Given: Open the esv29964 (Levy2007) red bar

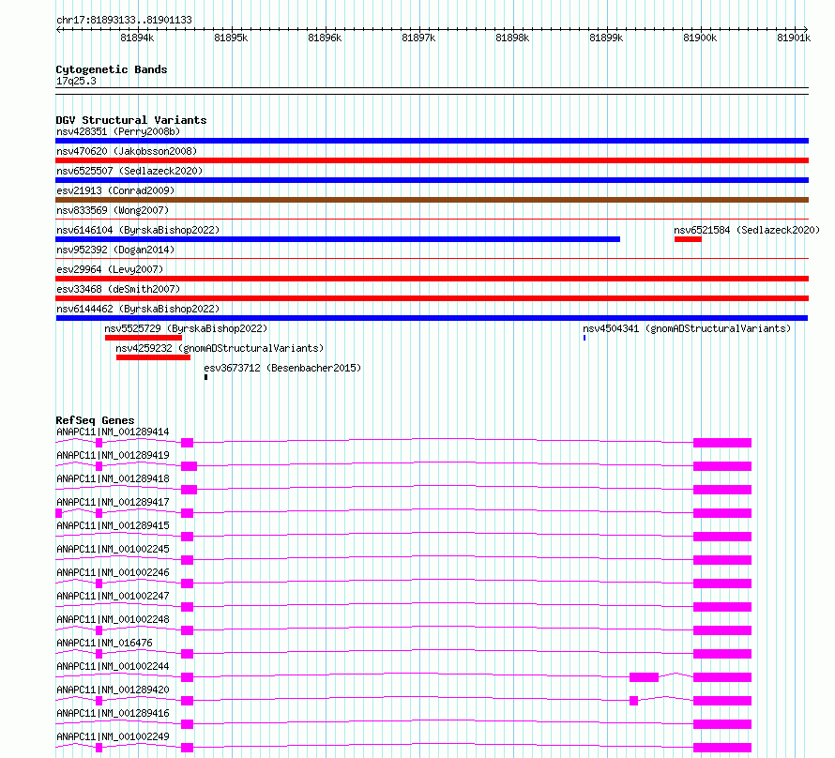Looking at the screenshot, I should tap(432, 279).
